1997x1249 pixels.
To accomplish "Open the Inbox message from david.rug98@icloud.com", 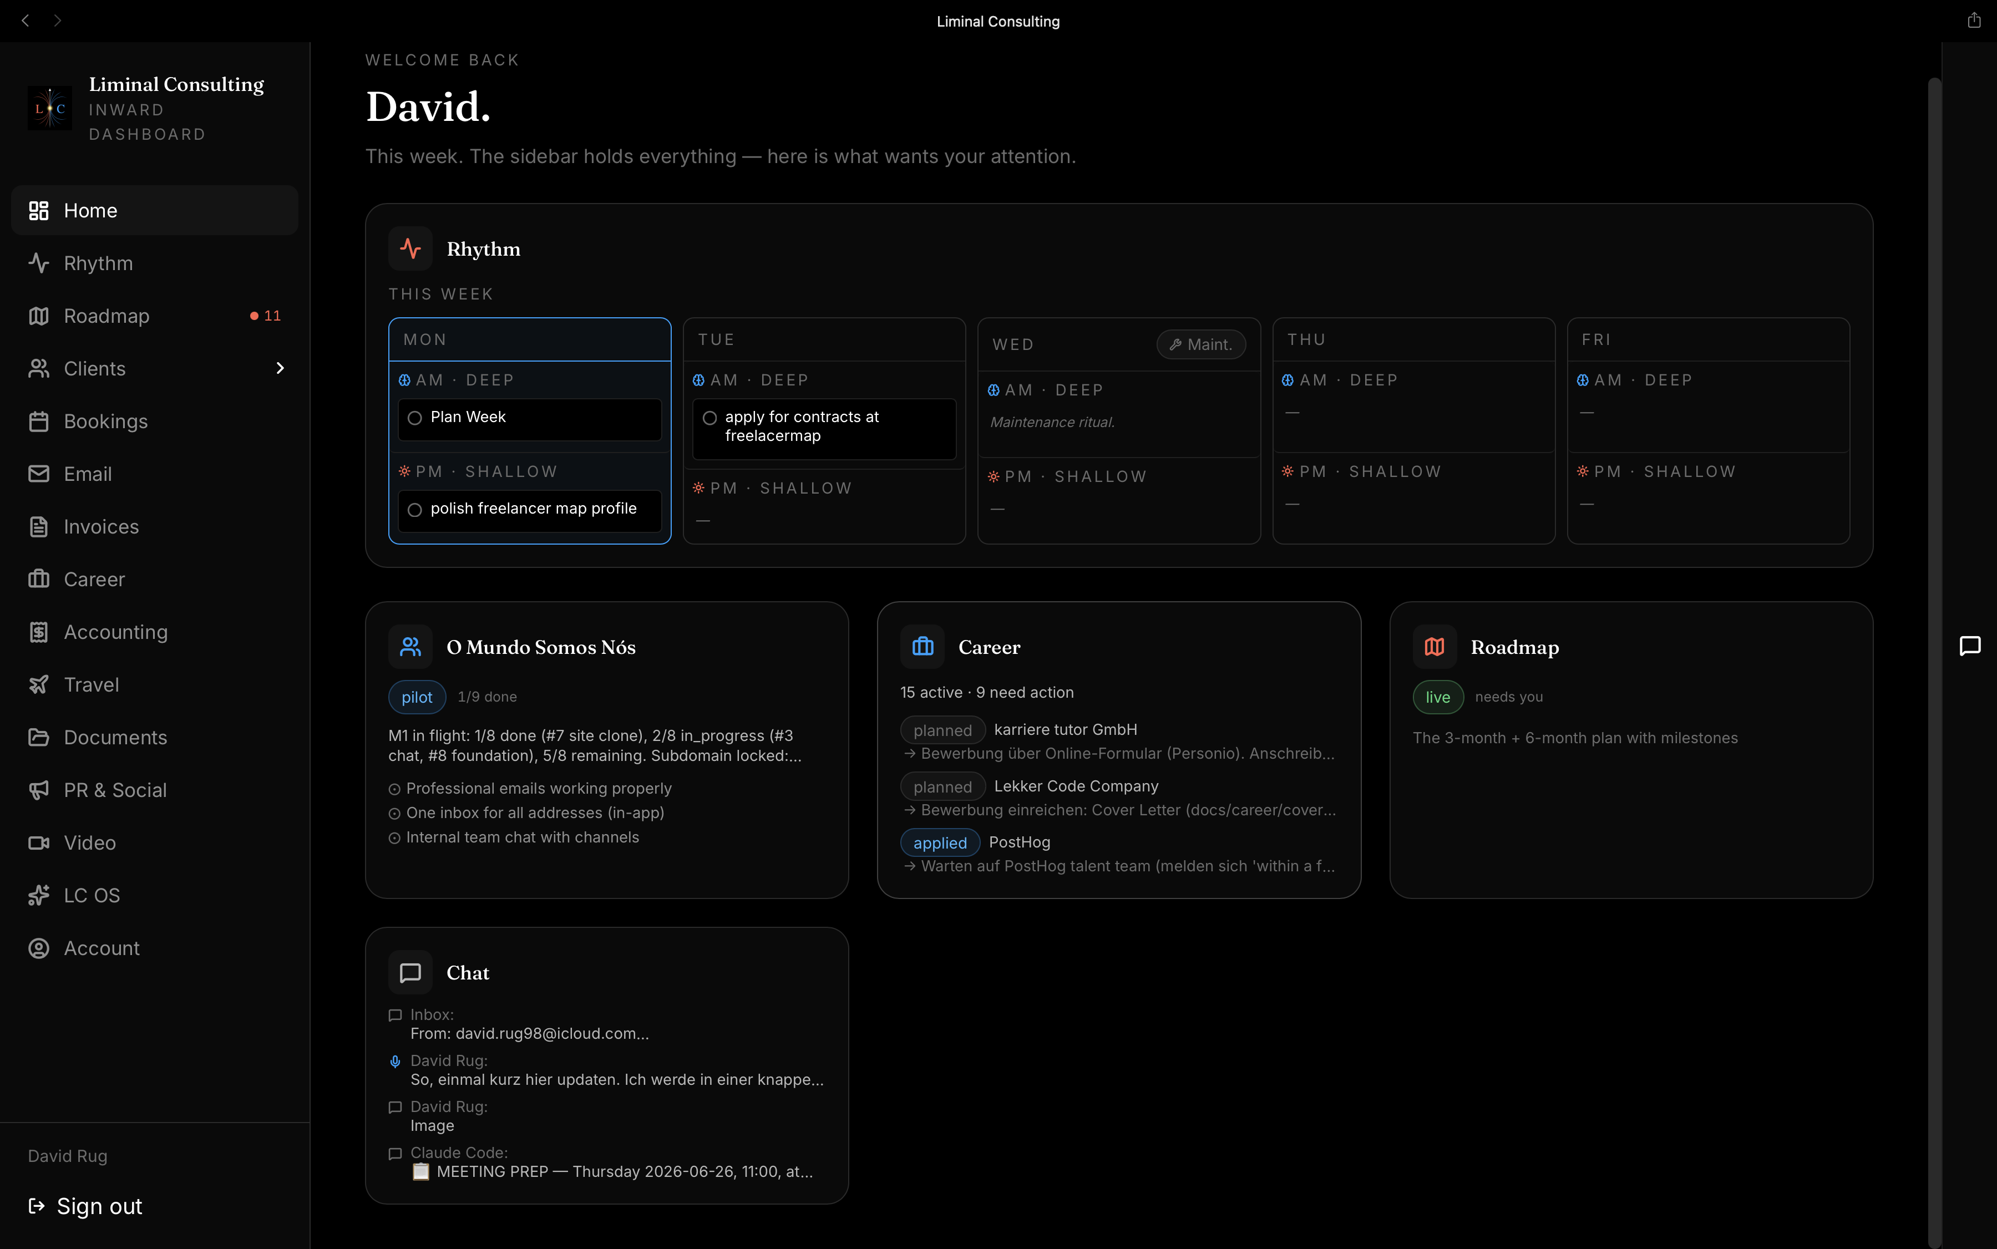I will click(606, 1024).
